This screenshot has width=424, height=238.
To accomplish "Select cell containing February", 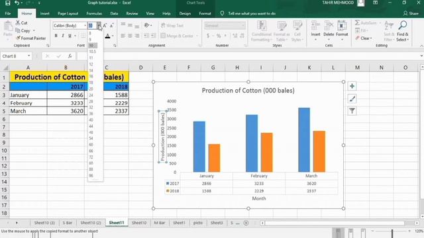I will [28, 103].
